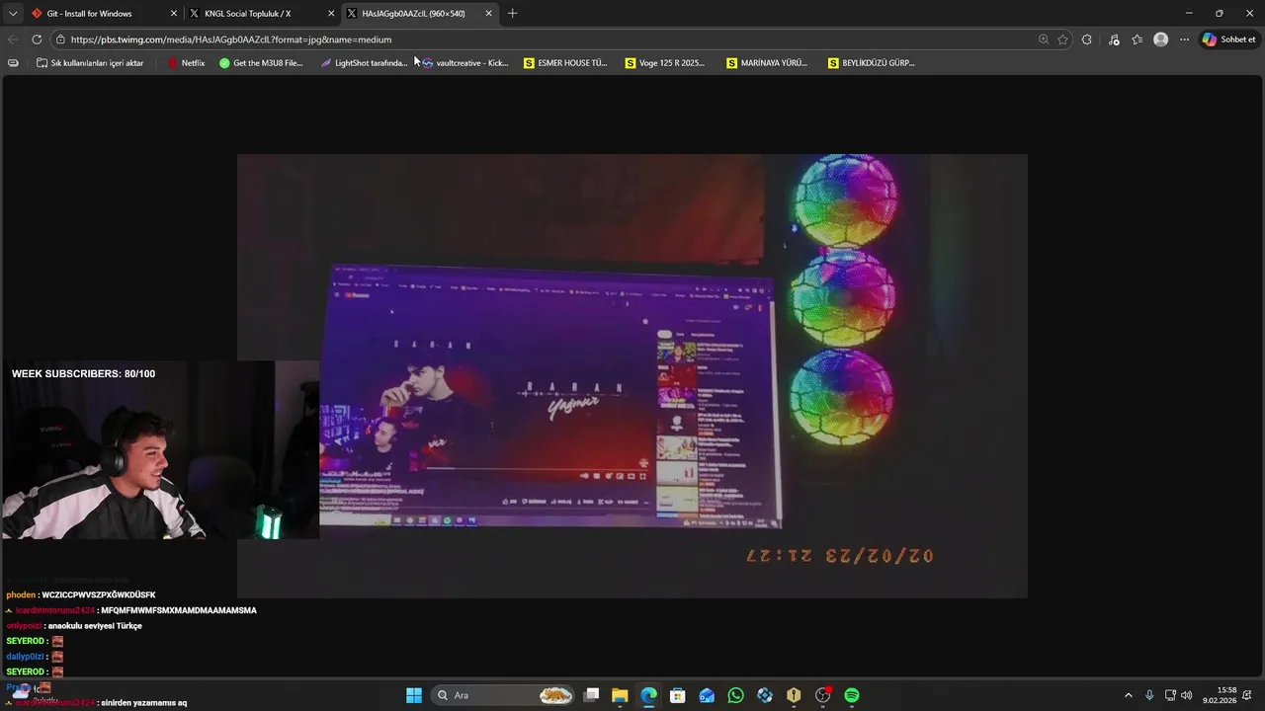Close the Git - Install for Windows tab

[x=174, y=14]
